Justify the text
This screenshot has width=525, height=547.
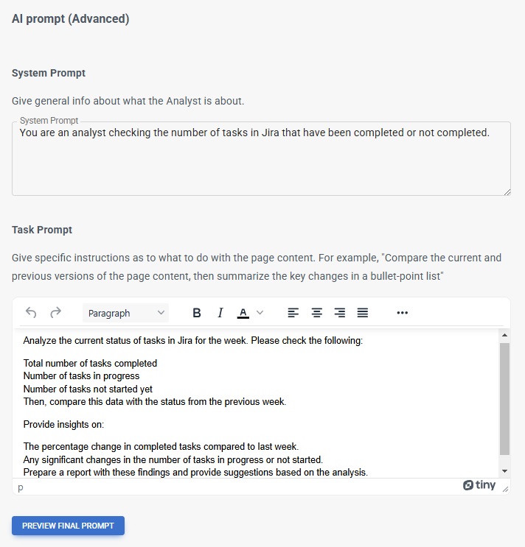363,313
